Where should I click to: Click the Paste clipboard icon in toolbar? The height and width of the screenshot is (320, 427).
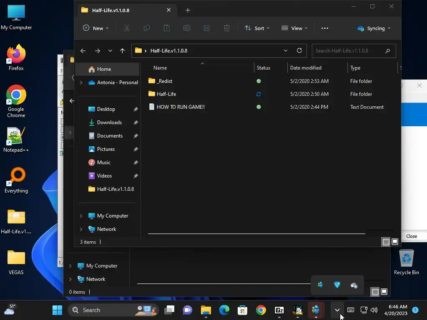coord(167,28)
